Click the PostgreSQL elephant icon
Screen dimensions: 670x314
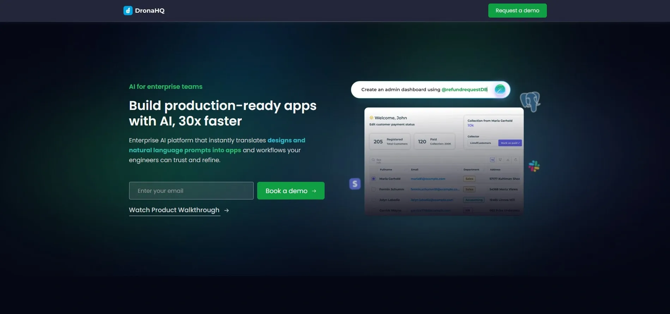(x=530, y=101)
